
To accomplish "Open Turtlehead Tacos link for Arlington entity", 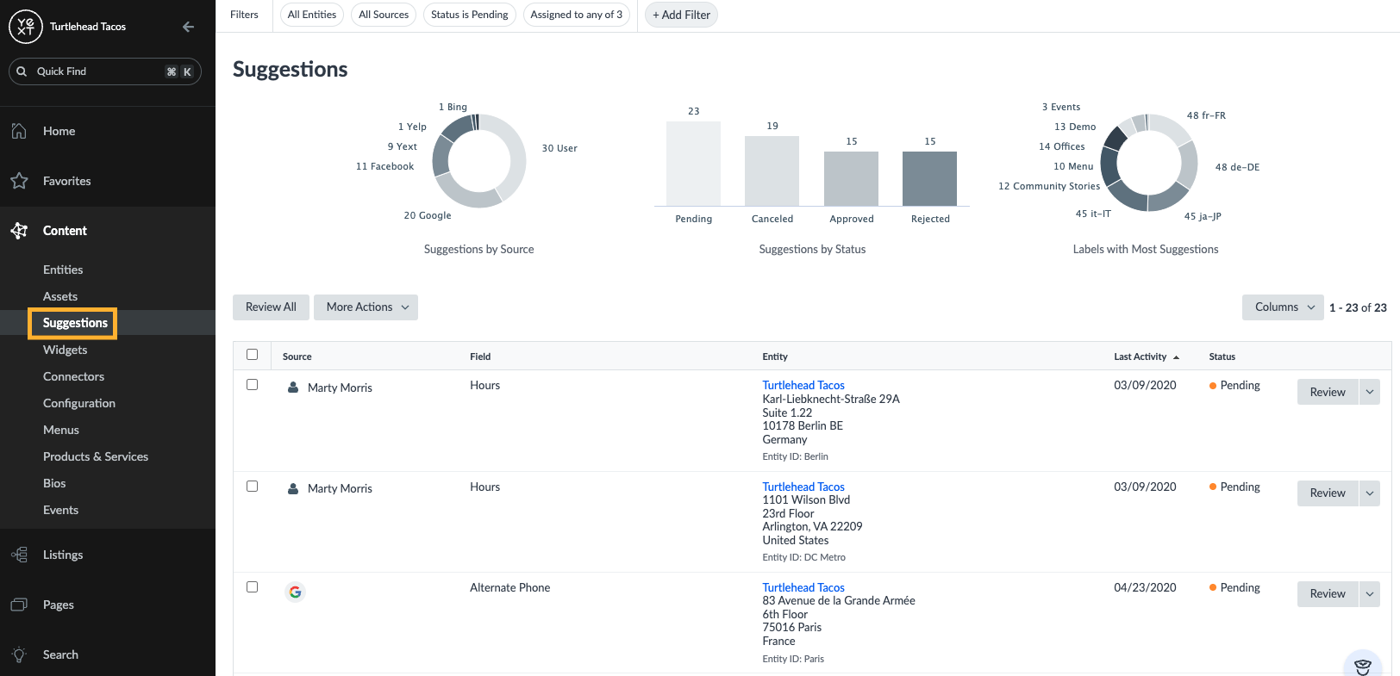I will tap(803, 487).
